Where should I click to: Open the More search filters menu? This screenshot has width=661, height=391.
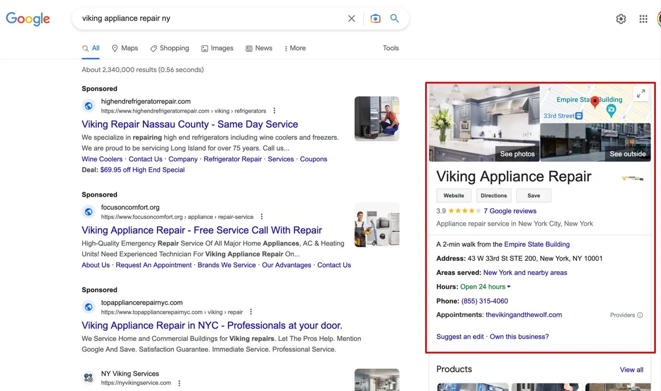[295, 48]
